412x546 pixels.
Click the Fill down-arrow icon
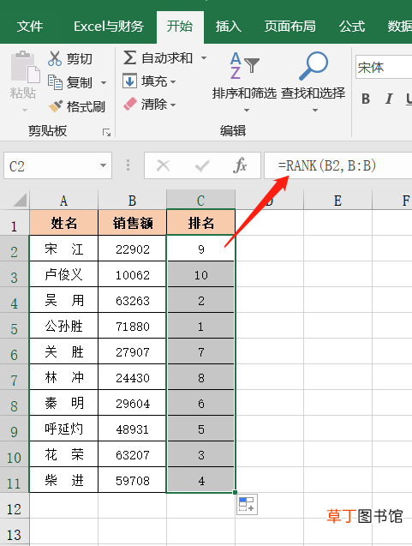(129, 81)
